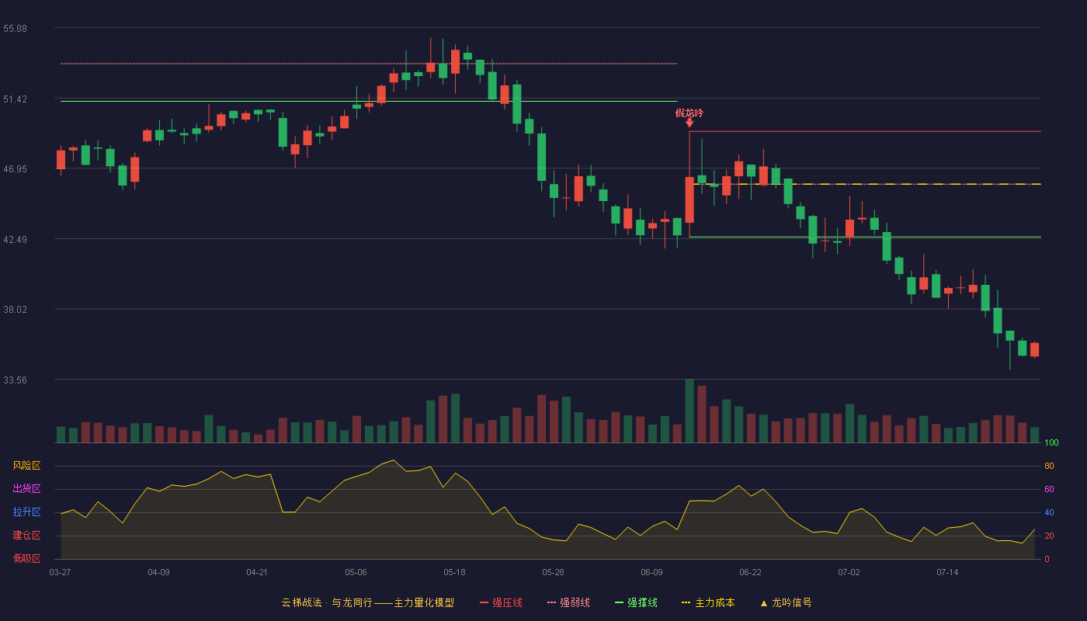This screenshot has height=621, width=1087.
Task: Click the 20 indicator axis value
Action: click(1049, 536)
